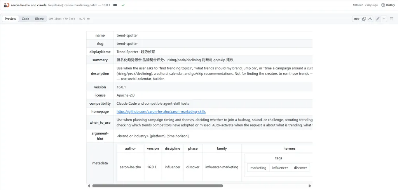Screen dimensions: 398x190
Task: Click the commit author avatar
Action: (x=7, y=5)
